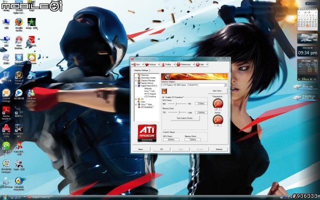Image resolution: width=320 pixels, height=200 pixels.
Task: Click the calendar sidebar gadget
Action: pyautogui.click(x=307, y=19)
